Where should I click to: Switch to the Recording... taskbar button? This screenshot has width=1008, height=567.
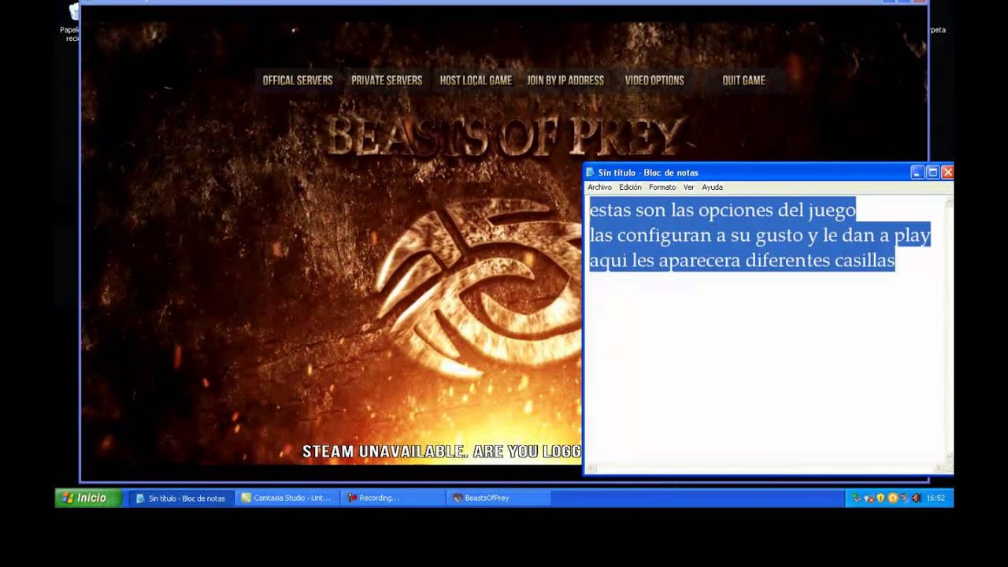coord(392,498)
